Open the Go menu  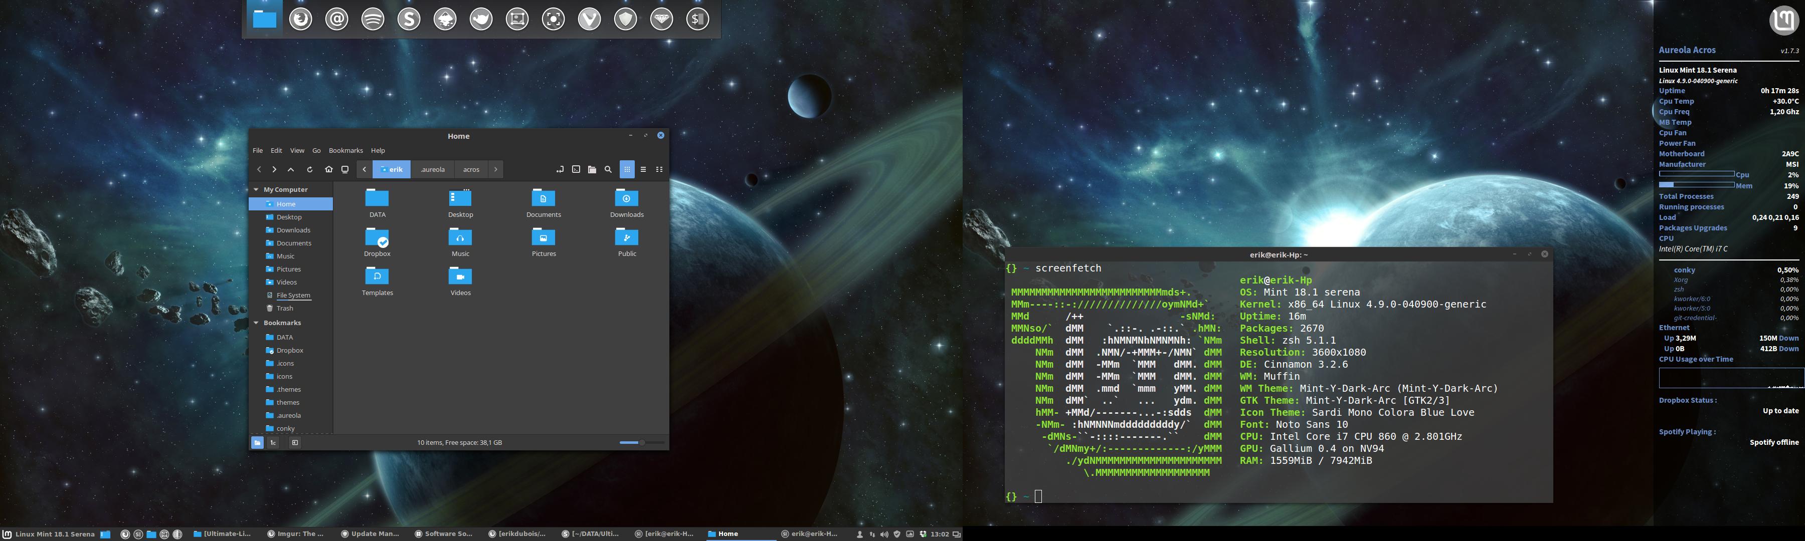[x=317, y=150]
